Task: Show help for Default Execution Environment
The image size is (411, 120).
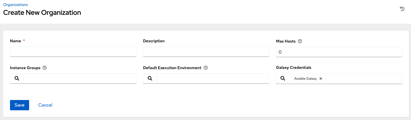Action: [x=206, y=68]
